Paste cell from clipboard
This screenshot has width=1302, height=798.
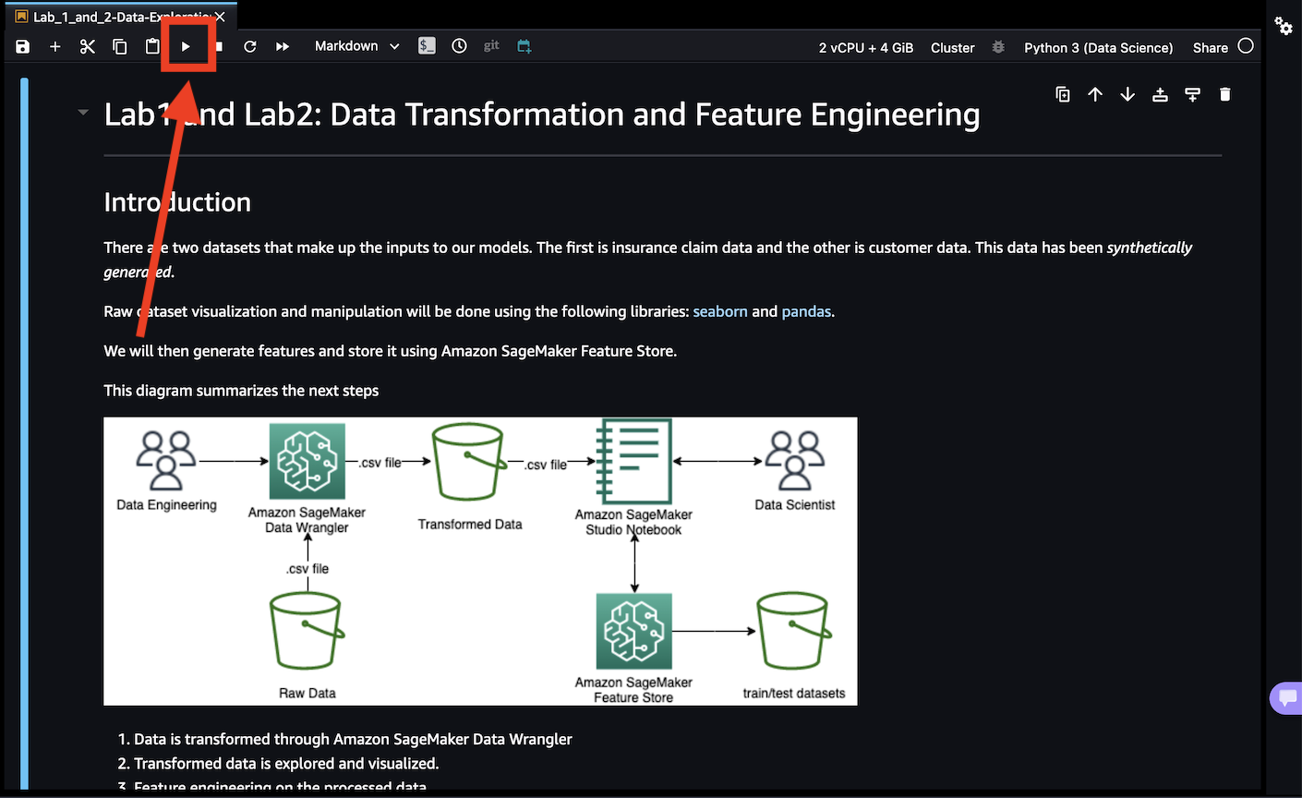pos(153,46)
